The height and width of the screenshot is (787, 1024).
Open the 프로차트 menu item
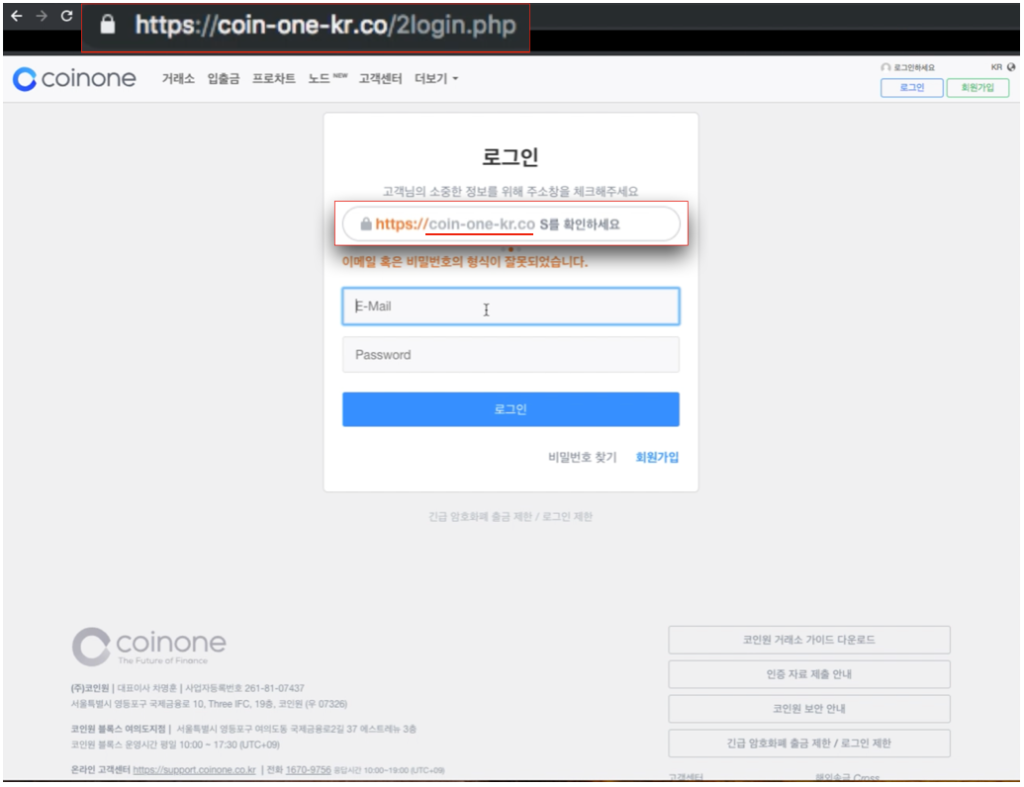coord(274,78)
